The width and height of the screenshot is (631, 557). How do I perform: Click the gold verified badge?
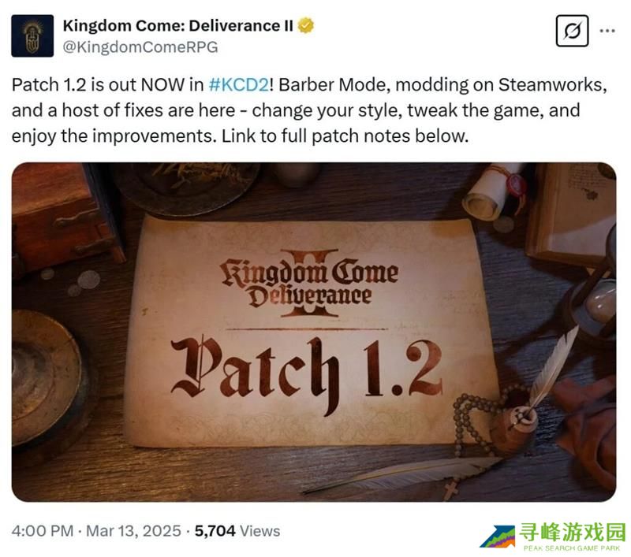(306, 26)
